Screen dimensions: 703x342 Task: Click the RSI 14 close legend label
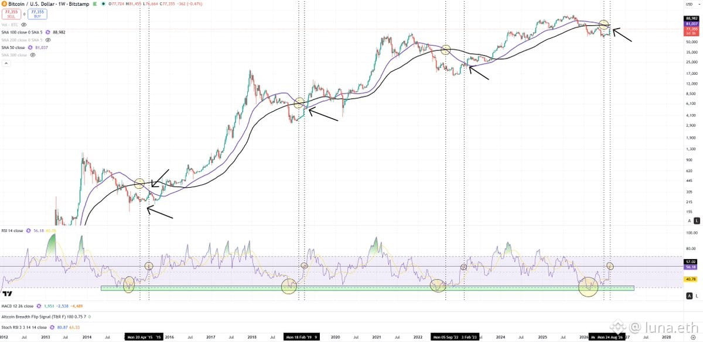[12, 231]
